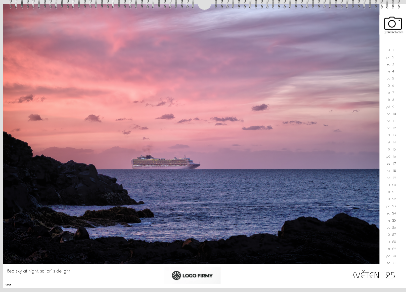This screenshot has height=292, width=406.
Task: Select calendar day 'ne 18'
Action: click(x=391, y=171)
